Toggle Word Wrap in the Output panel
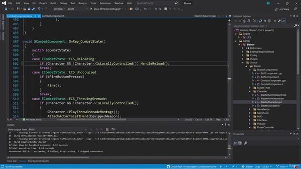 [x=113, y=130]
